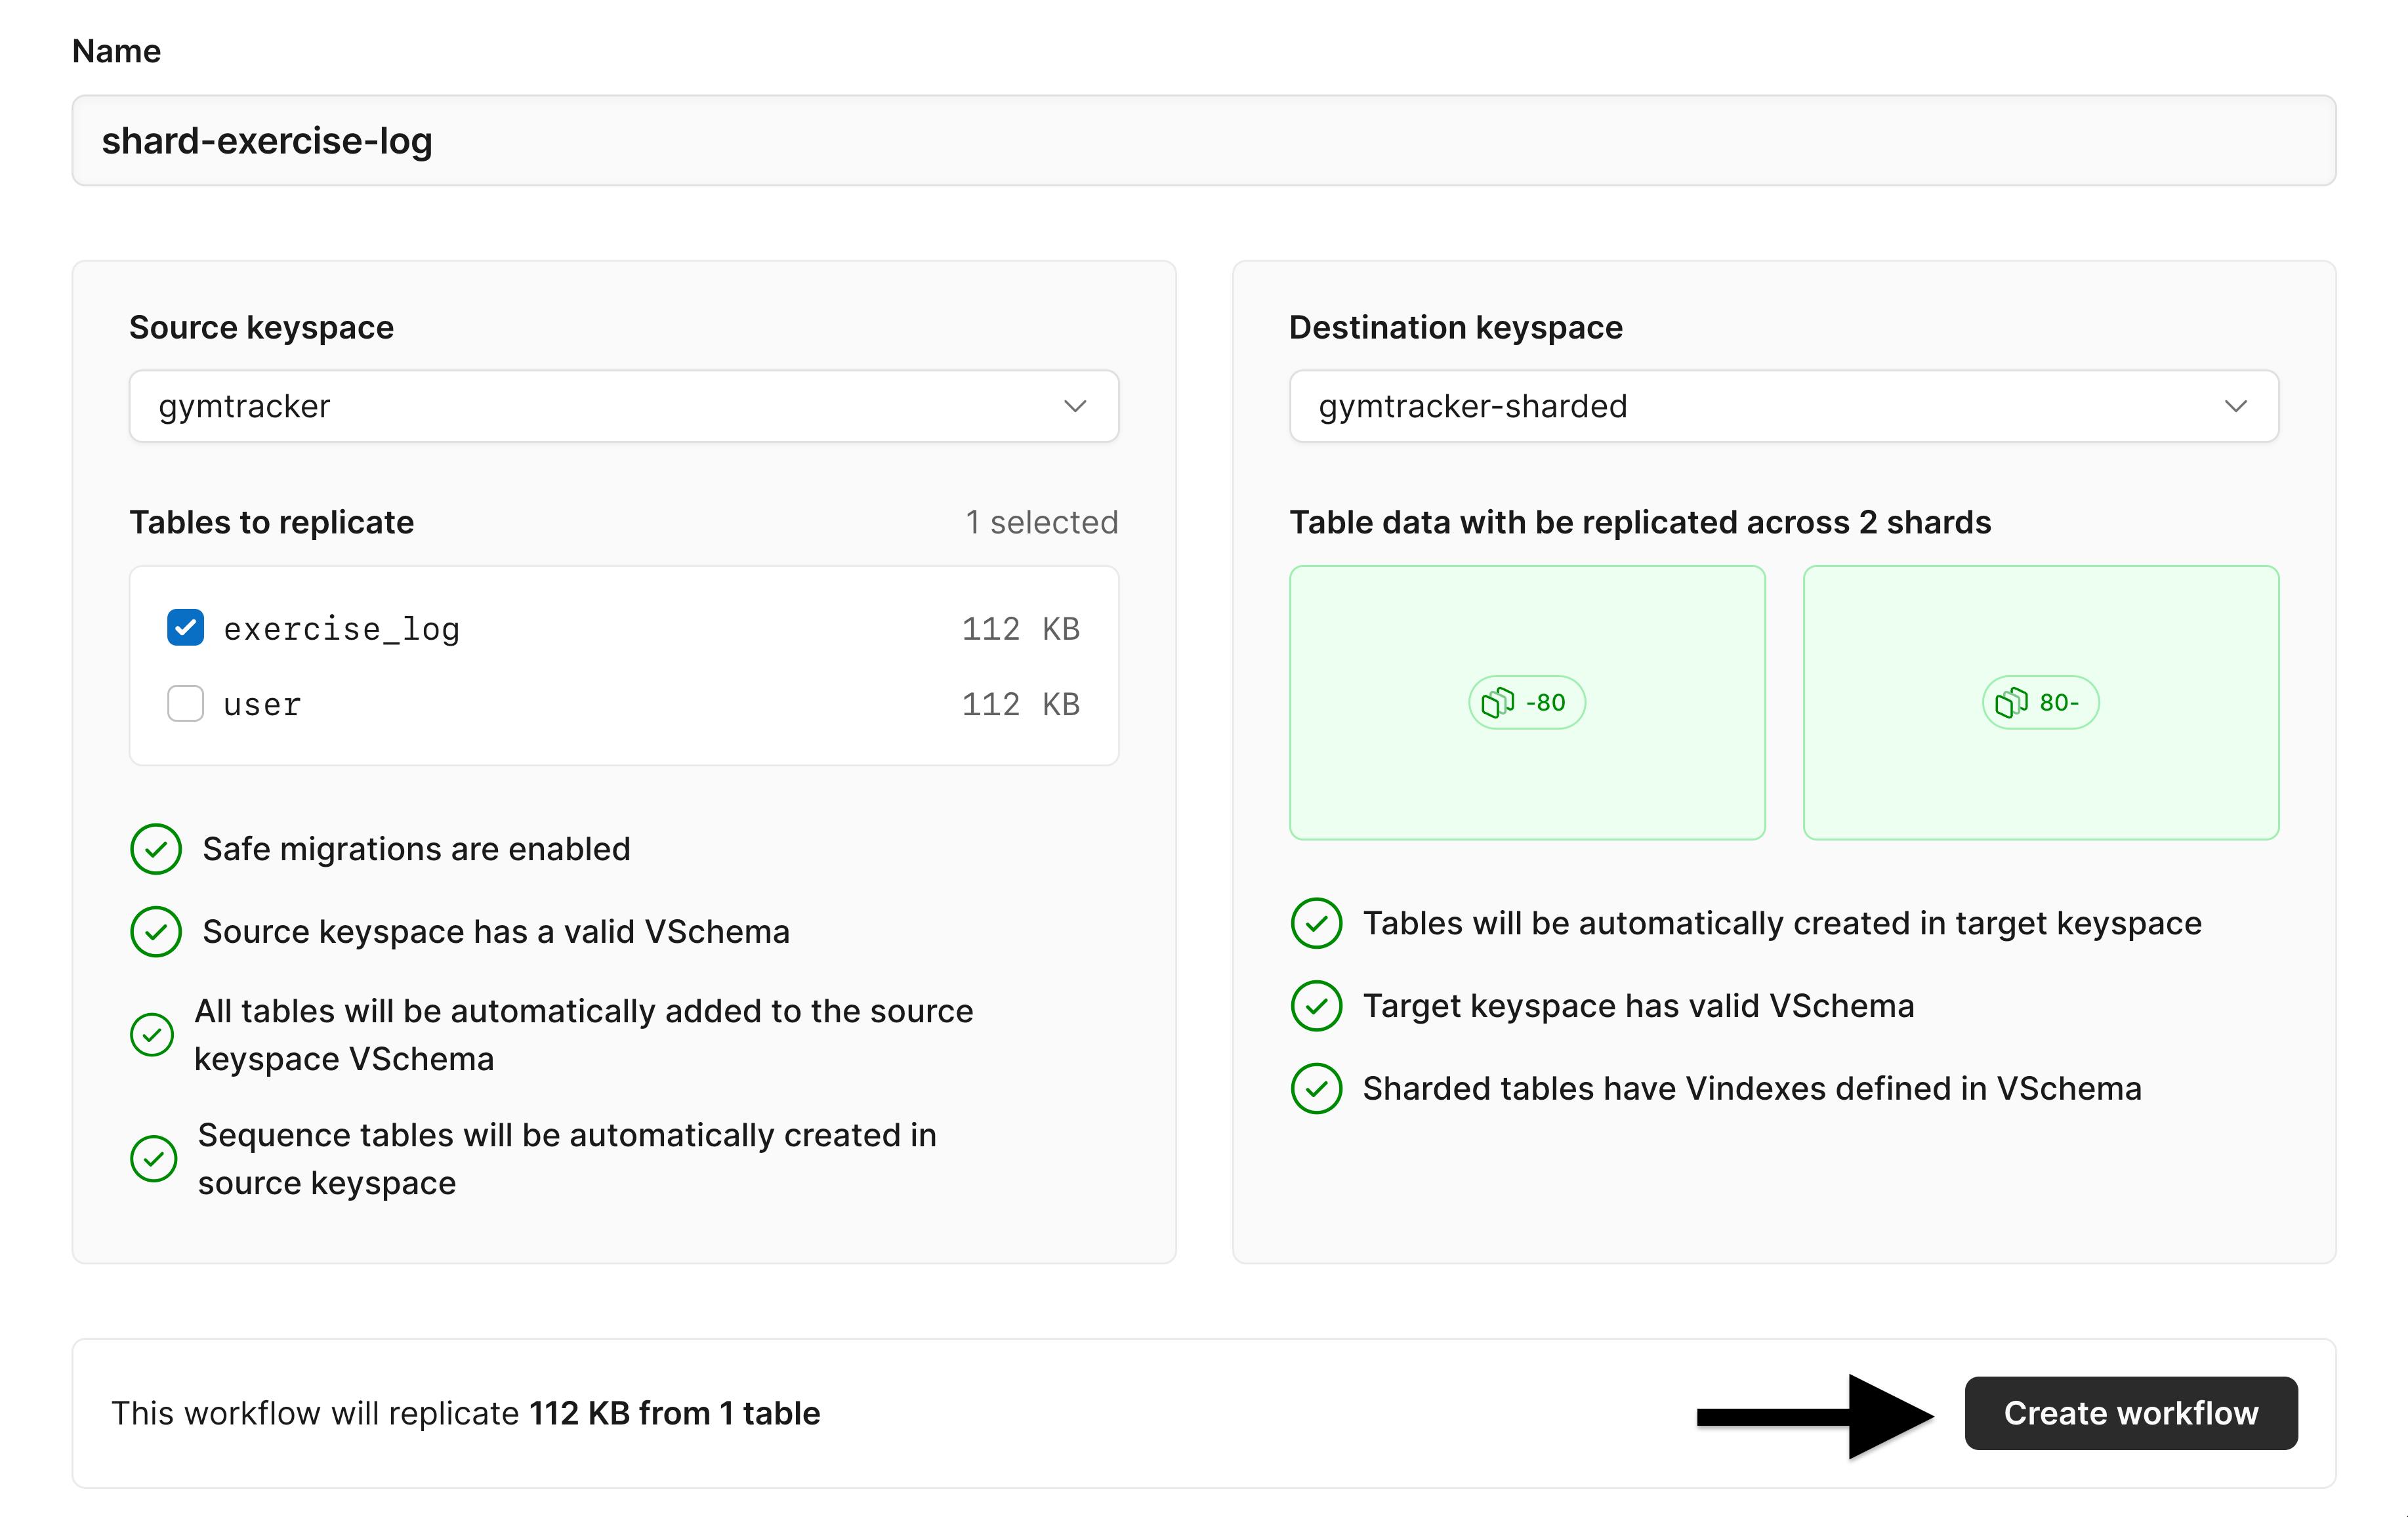Select the -80 shard card
Image resolution: width=2408 pixels, height=1517 pixels.
pyautogui.click(x=1527, y=702)
